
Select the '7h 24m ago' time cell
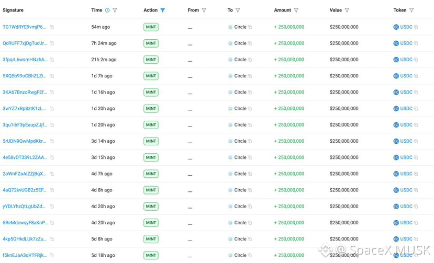click(104, 43)
